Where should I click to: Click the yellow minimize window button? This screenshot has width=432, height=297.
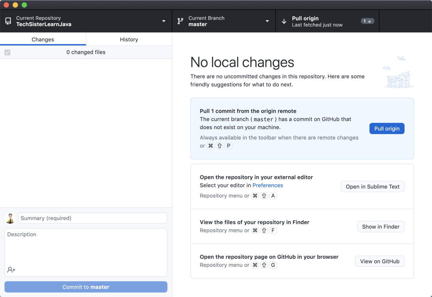pos(15,5)
